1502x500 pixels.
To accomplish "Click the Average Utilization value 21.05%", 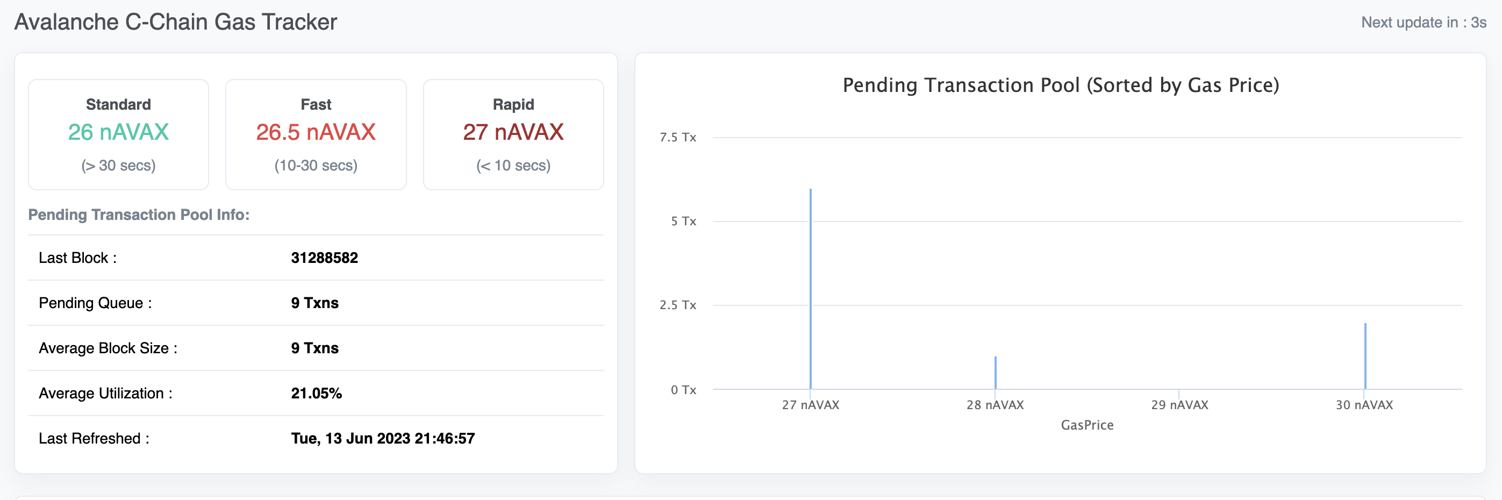I will (x=317, y=393).
